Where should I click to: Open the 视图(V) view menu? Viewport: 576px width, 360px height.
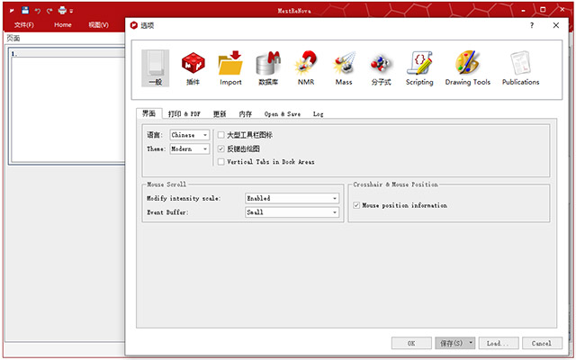pos(98,24)
